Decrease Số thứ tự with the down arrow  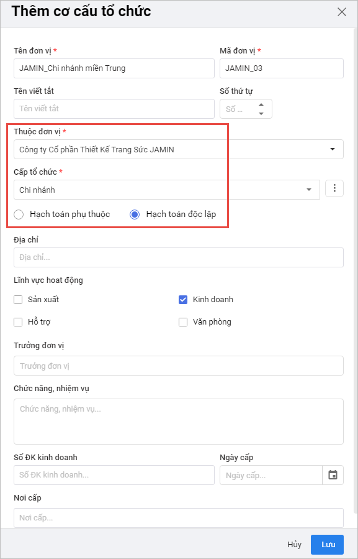261,113
